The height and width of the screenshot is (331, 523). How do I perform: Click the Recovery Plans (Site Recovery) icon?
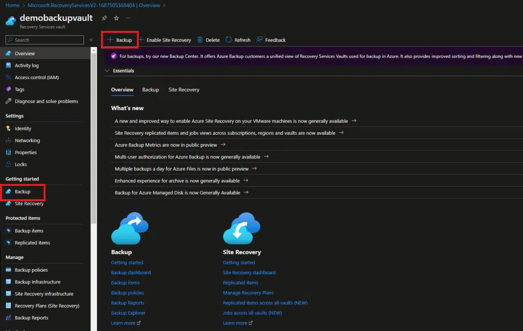pos(8,305)
